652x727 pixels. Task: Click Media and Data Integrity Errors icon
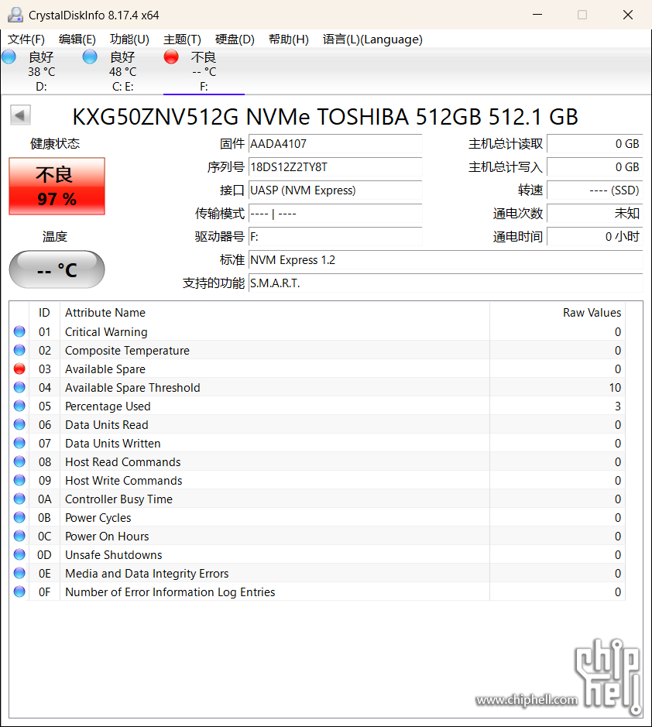coord(19,573)
